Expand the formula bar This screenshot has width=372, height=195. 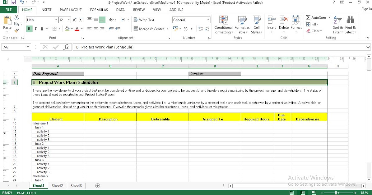(368, 47)
